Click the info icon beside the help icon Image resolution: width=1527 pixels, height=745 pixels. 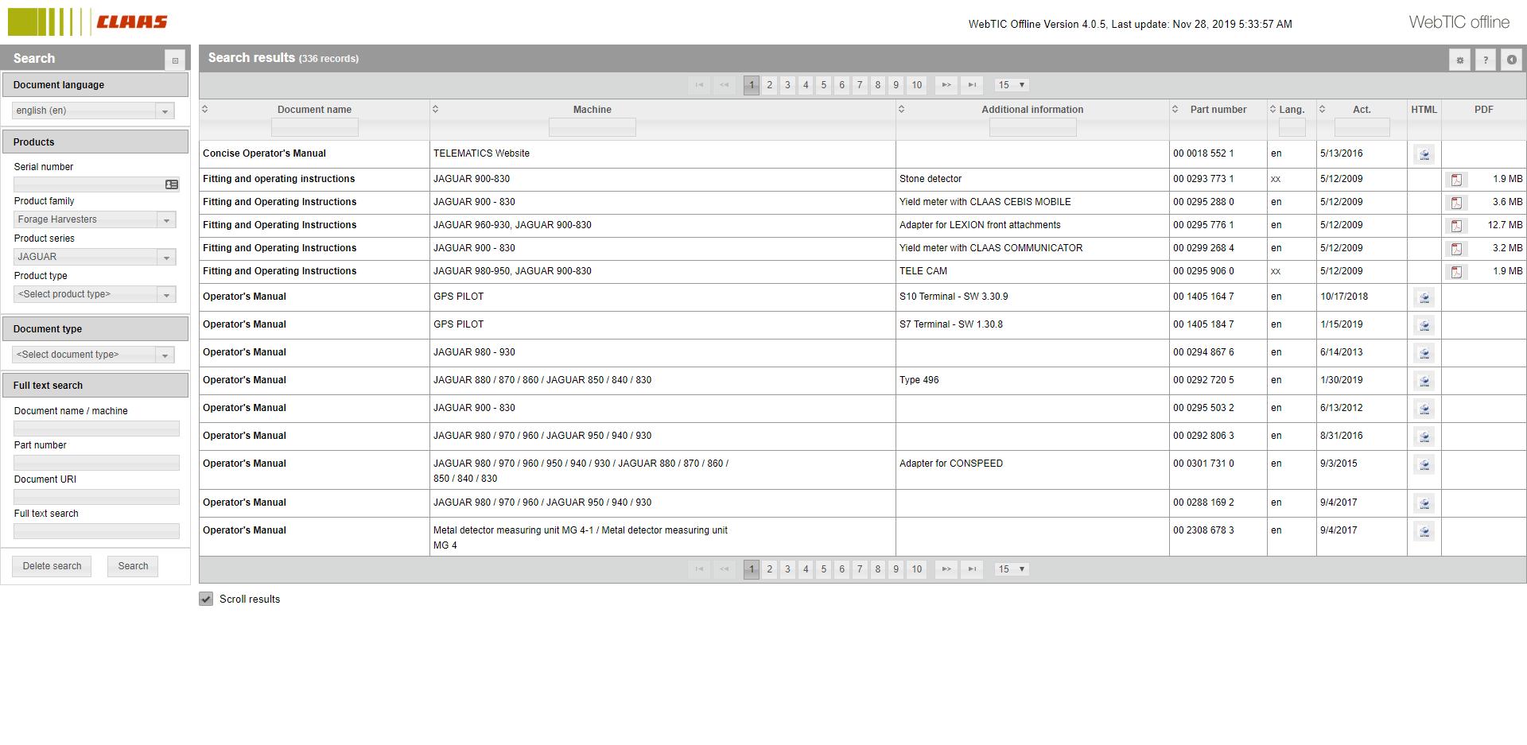click(x=1510, y=60)
